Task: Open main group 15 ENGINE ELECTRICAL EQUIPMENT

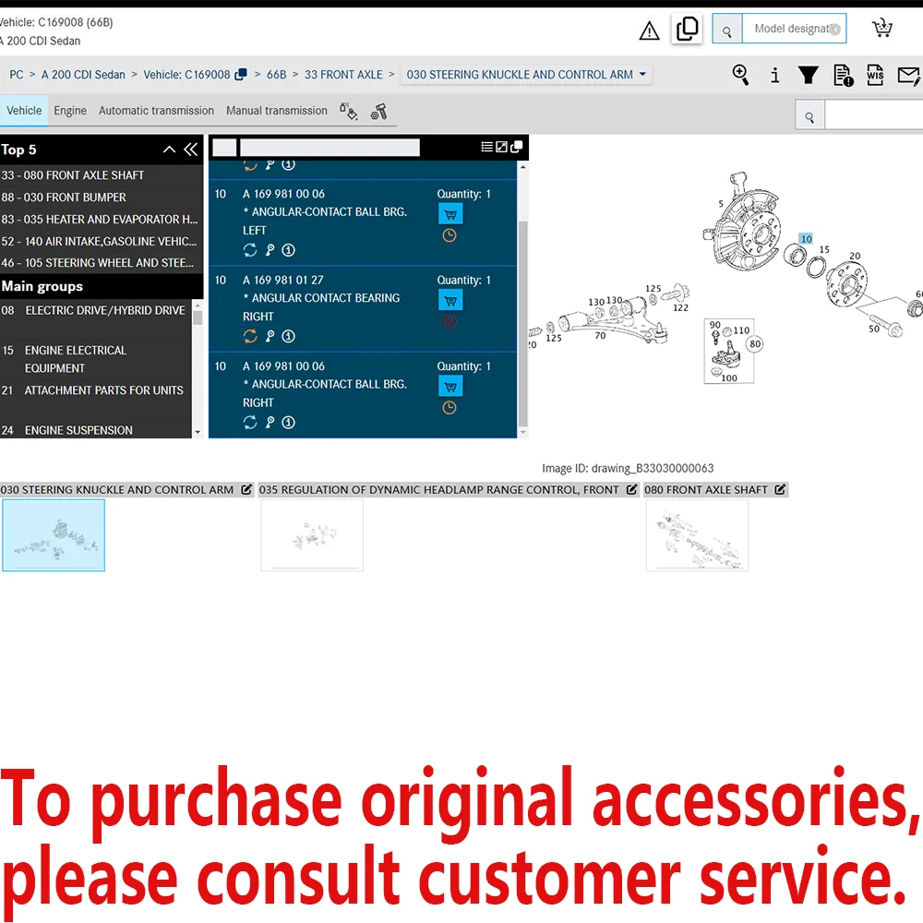Action: click(x=95, y=359)
